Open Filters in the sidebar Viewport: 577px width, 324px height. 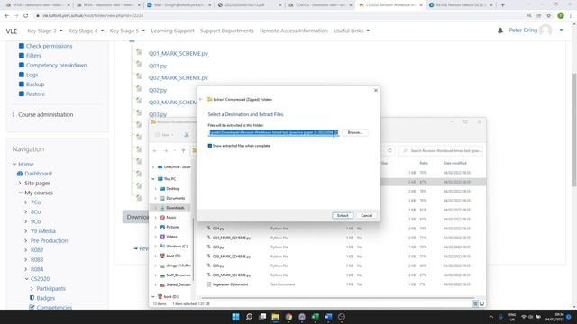(x=33, y=56)
